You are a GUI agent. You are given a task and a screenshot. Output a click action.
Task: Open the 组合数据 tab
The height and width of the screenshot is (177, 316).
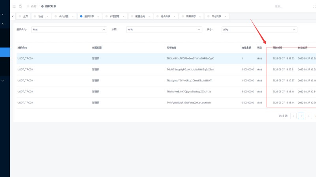[x=166, y=17]
